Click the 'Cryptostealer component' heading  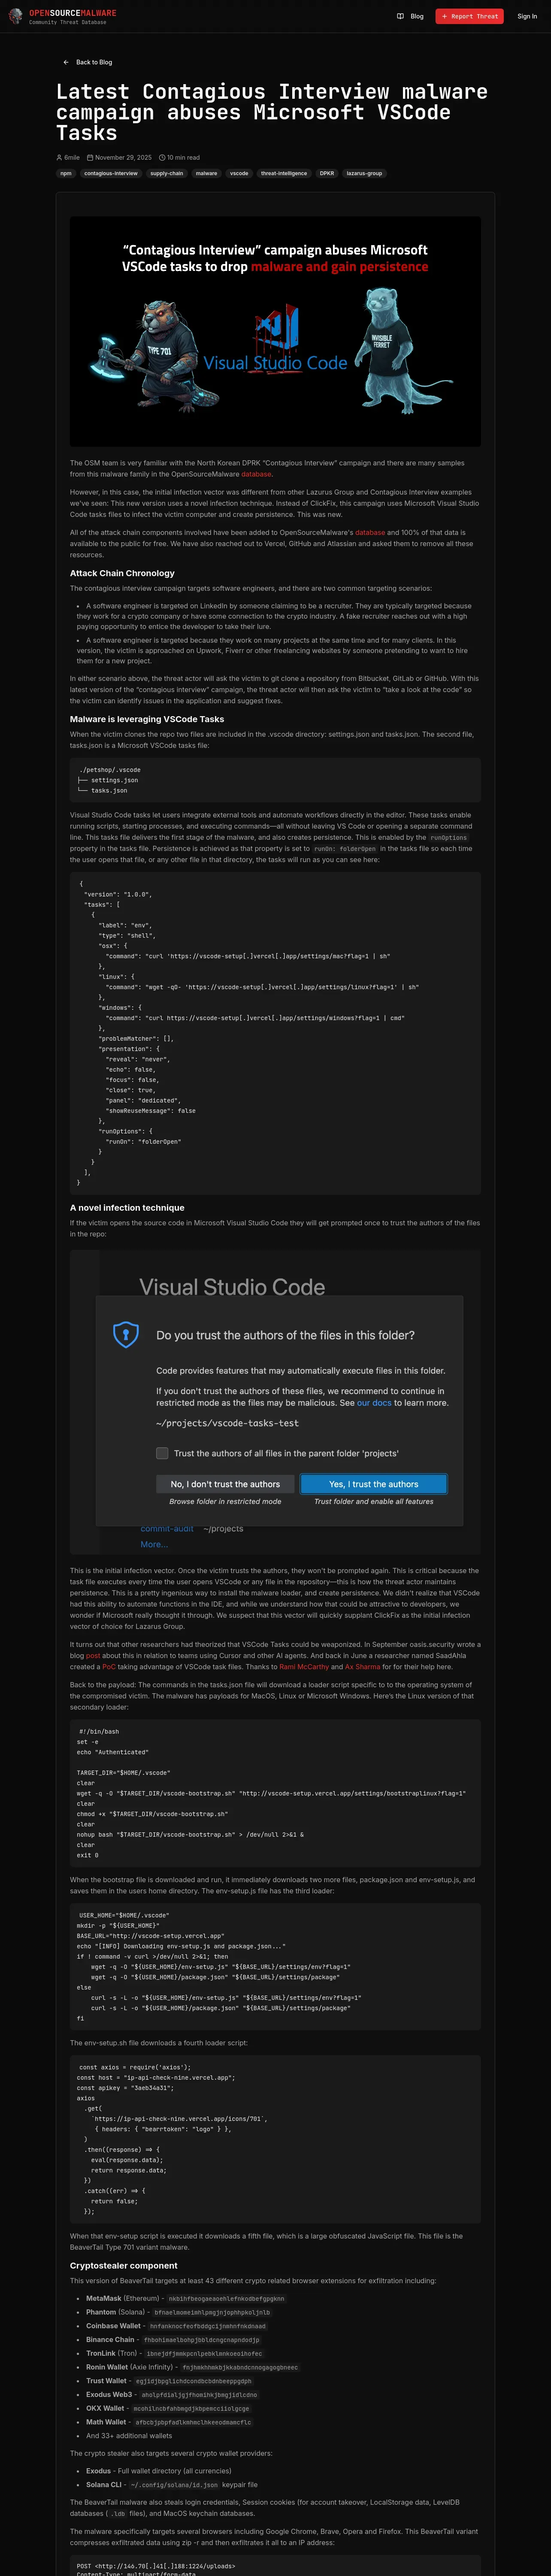(124, 2265)
